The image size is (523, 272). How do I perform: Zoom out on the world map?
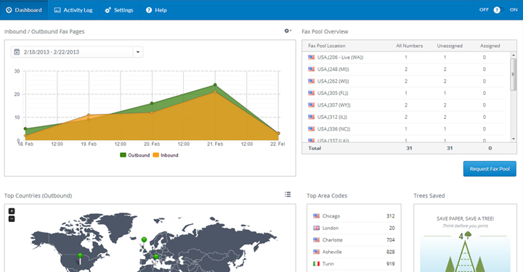point(12,219)
